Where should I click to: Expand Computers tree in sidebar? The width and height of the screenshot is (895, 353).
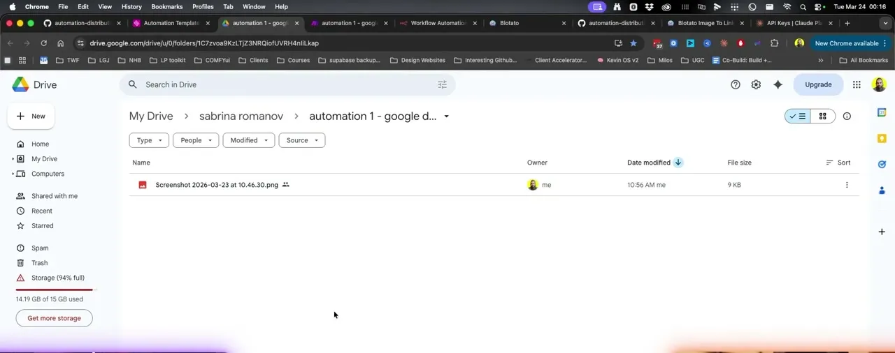(x=13, y=174)
